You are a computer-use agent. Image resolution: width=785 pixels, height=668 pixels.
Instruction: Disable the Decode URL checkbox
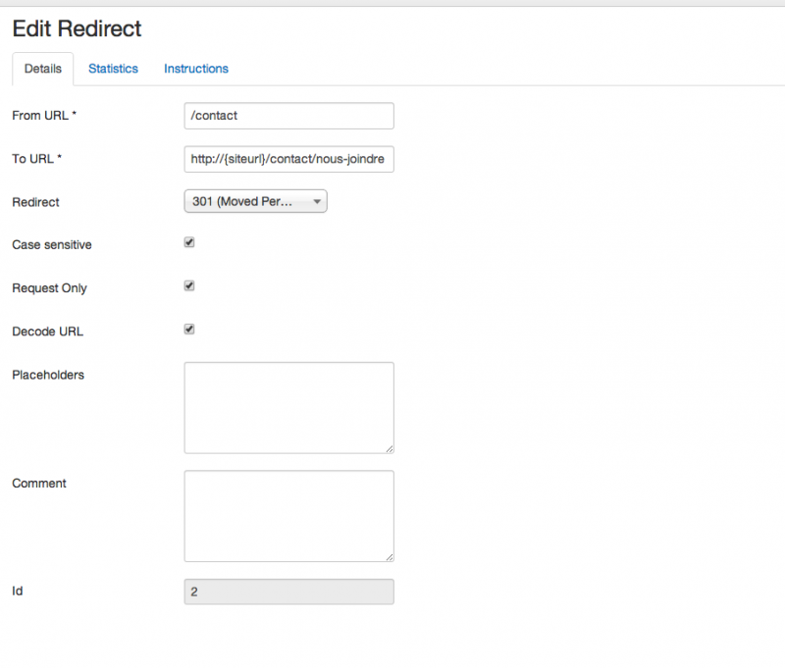pos(189,330)
